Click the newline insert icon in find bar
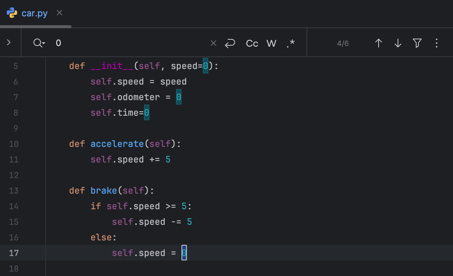The image size is (453, 276). pyautogui.click(x=230, y=43)
